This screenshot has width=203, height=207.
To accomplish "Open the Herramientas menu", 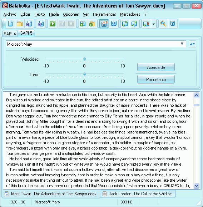I will (104, 14).
